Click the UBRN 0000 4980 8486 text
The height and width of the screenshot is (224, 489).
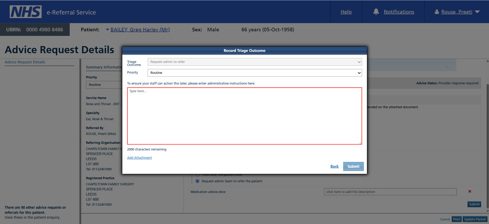tap(34, 30)
